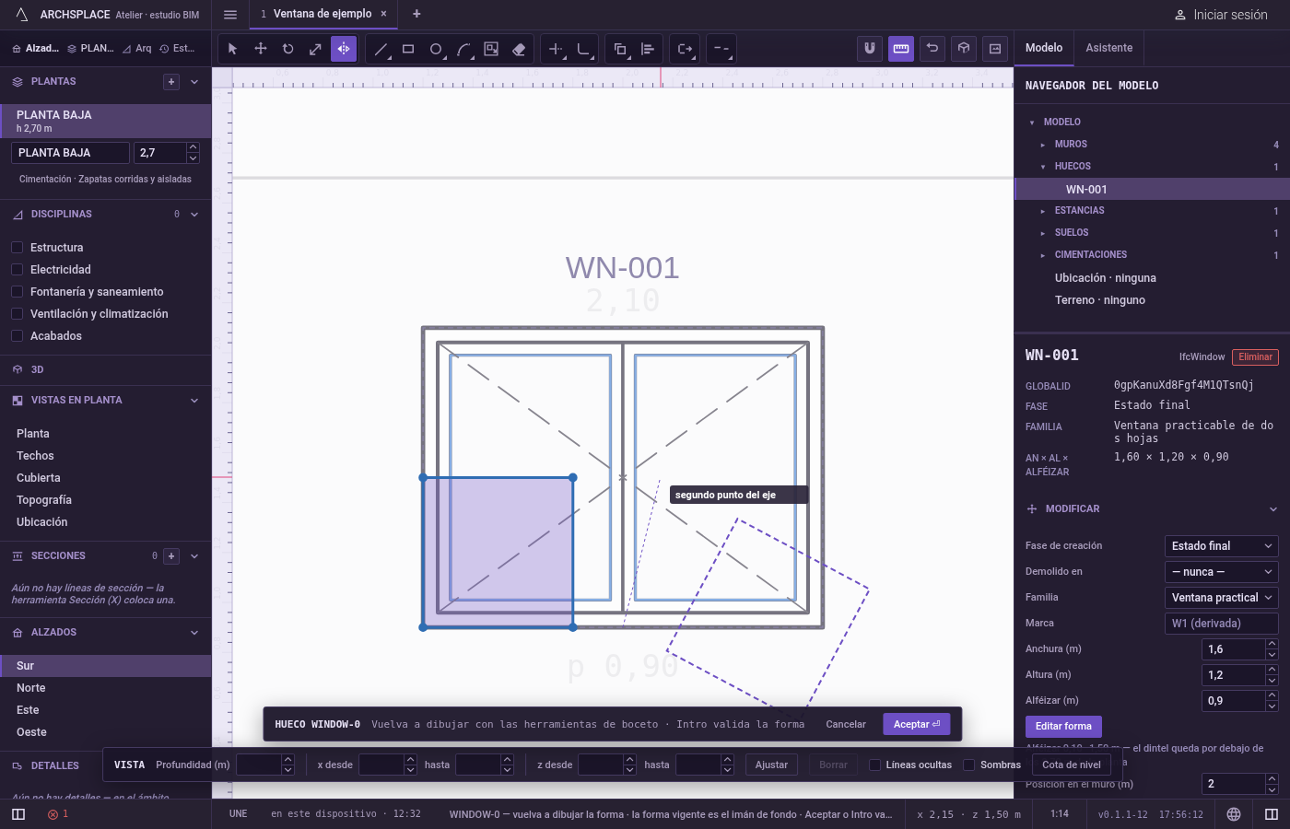The height and width of the screenshot is (829, 1290).
Task: Toggle Sombras checkbox
Action: 969,765
